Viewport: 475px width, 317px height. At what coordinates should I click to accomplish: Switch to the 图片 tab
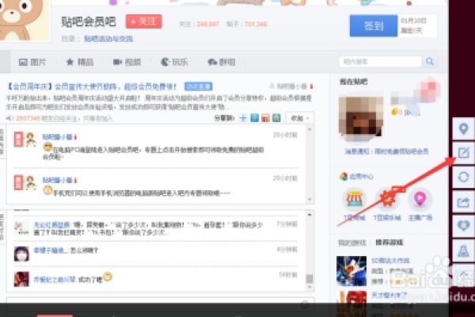(32, 62)
